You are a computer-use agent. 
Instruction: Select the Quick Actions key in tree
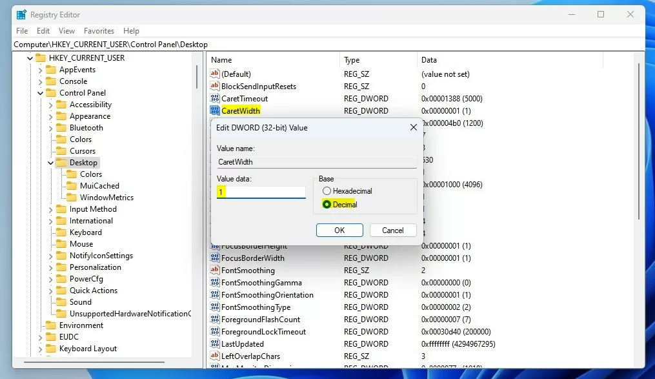93,290
